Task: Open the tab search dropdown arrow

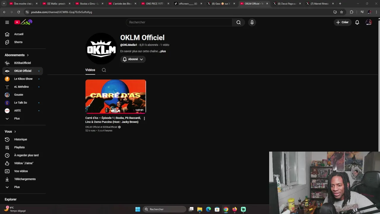Action: click(x=4, y=4)
